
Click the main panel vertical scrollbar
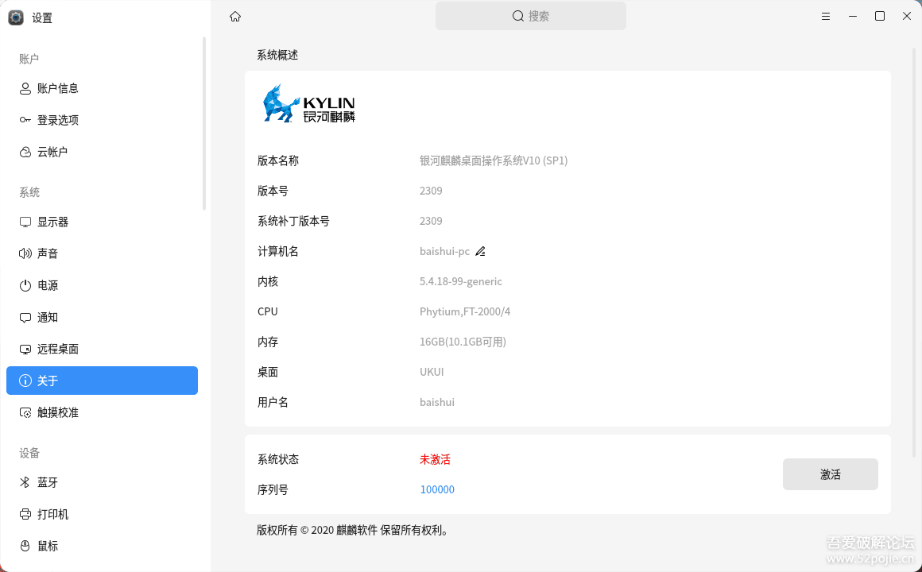914,252
